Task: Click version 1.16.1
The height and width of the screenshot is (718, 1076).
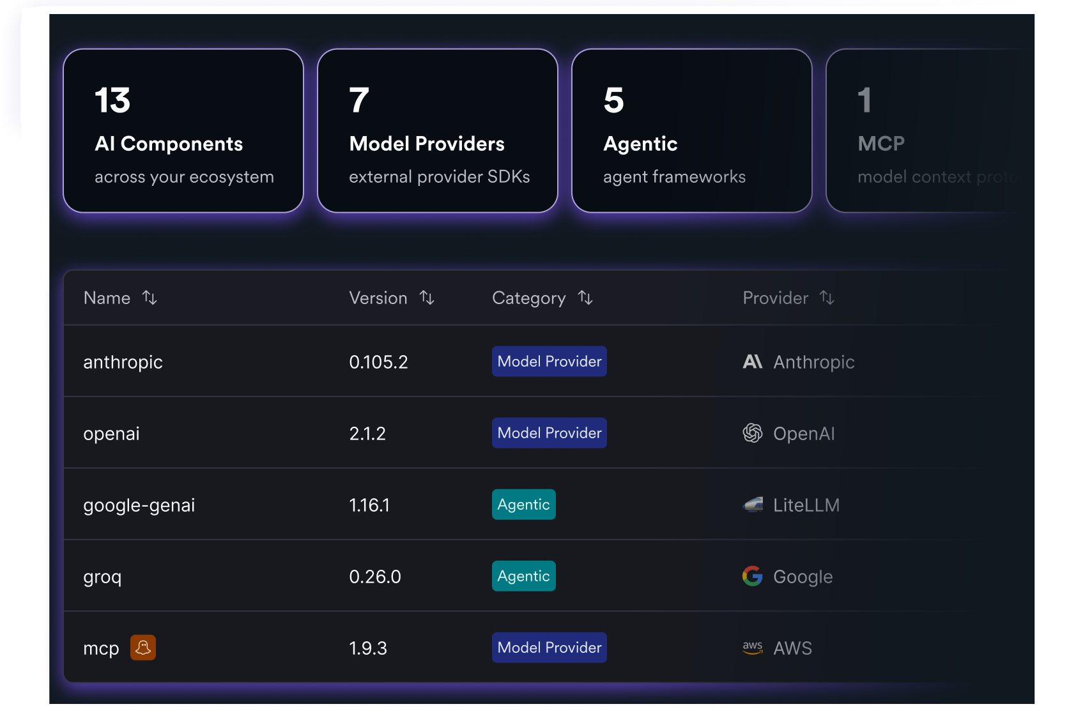Action: (x=369, y=505)
